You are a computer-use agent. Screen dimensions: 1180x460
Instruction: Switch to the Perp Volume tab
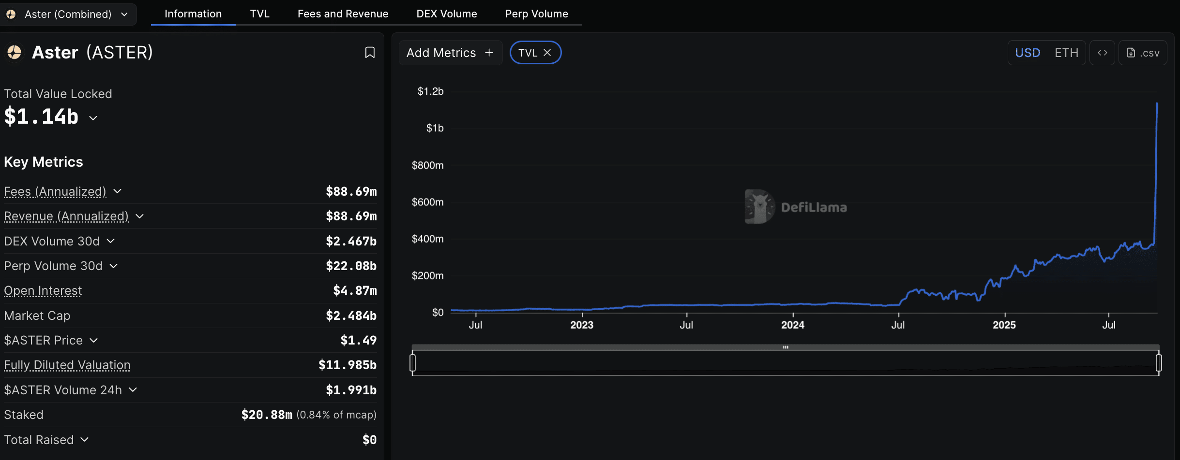536,14
